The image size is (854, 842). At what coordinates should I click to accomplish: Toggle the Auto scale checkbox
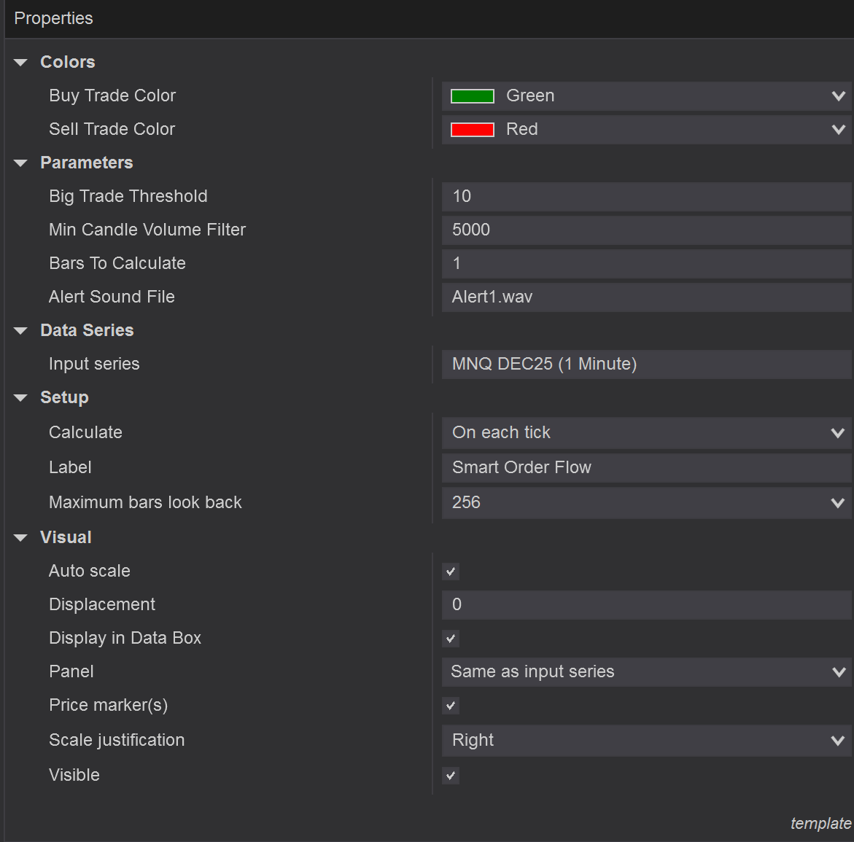tap(451, 572)
